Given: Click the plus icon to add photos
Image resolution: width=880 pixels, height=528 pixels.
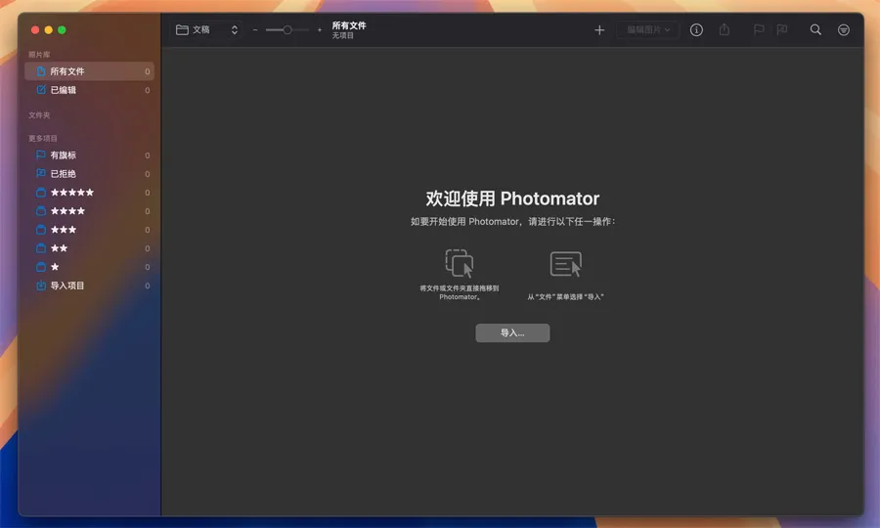Looking at the screenshot, I should [x=599, y=30].
